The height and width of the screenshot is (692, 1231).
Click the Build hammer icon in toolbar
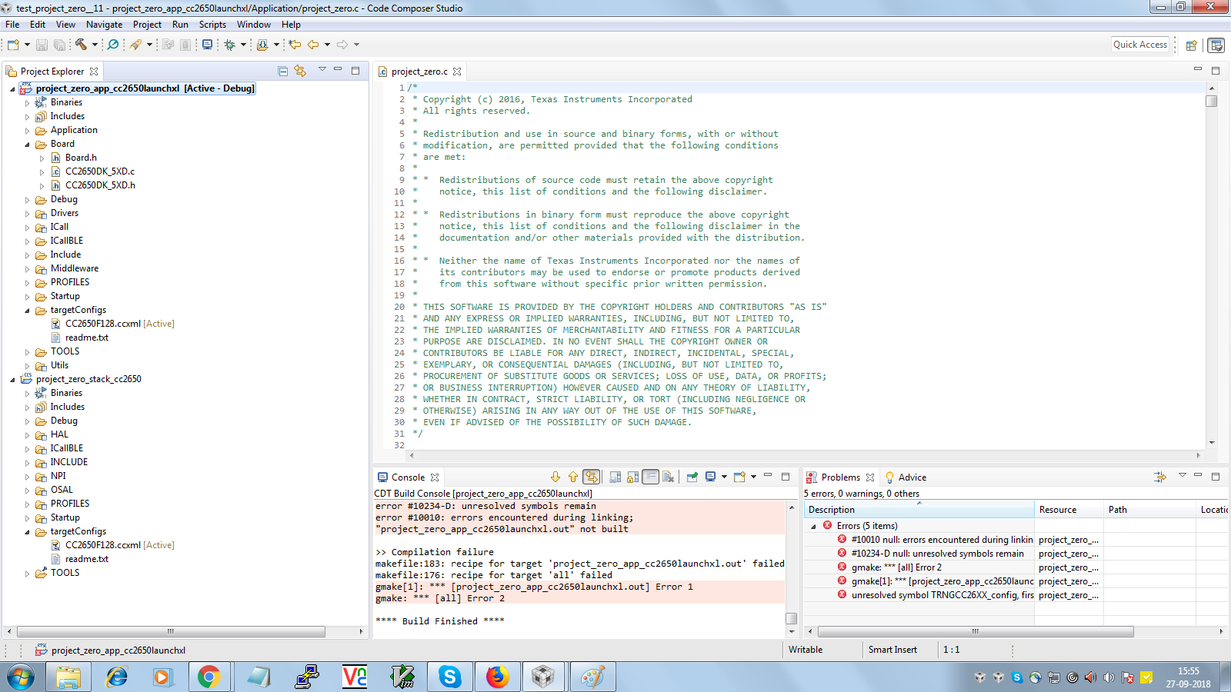(81, 45)
